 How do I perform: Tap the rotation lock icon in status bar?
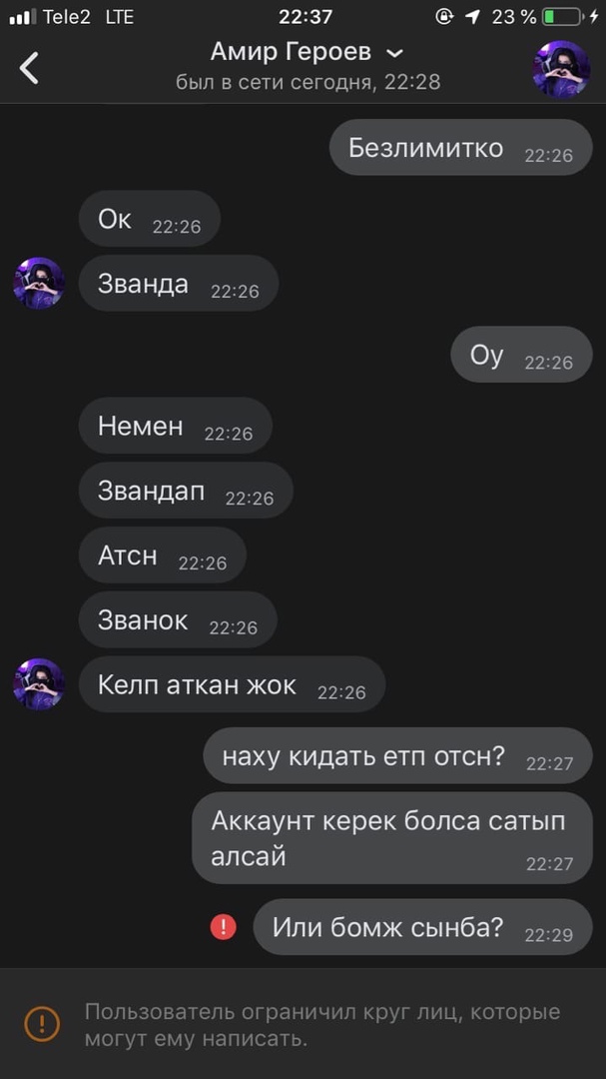click(444, 17)
